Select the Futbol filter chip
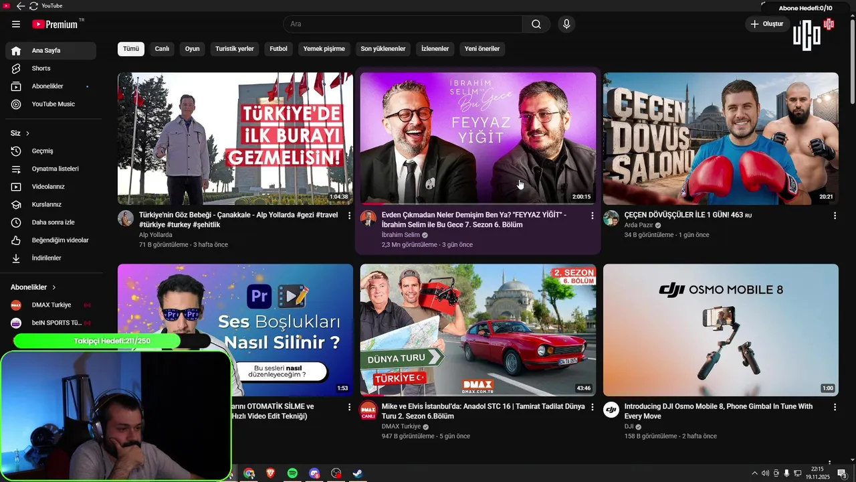The width and height of the screenshot is (856, 482). 278,49
